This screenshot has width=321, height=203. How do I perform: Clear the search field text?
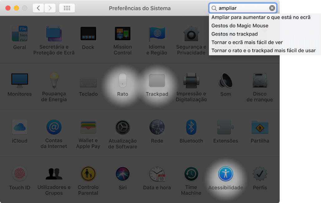click(272, 8)
